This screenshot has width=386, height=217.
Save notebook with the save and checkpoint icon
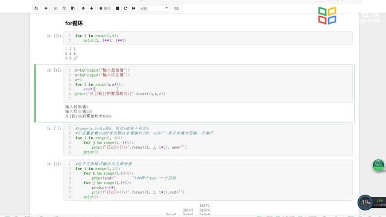[x=36, y=8]
